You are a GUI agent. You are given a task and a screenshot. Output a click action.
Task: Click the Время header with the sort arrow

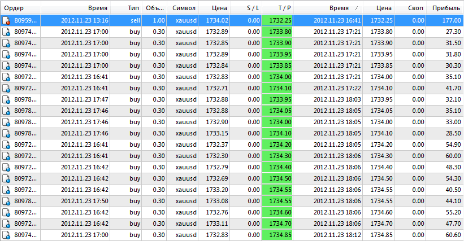pyautogui.click(x=328, y=8)
